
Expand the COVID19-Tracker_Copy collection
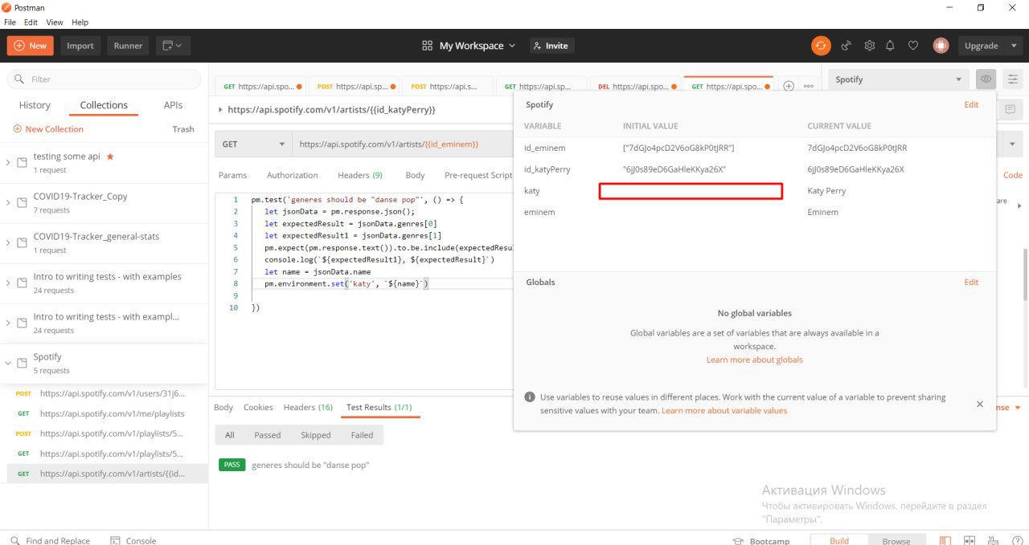click(8, 202)
